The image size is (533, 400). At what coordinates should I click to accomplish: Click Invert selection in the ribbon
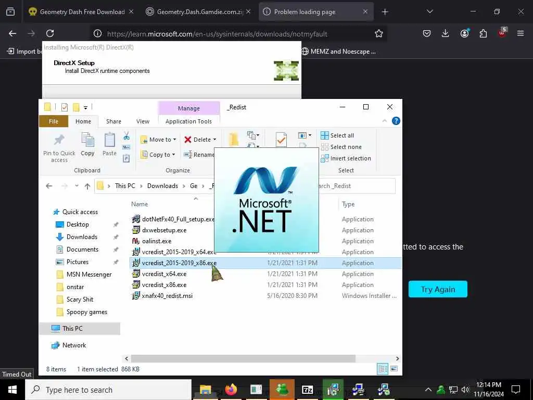[x=346, y=158]
